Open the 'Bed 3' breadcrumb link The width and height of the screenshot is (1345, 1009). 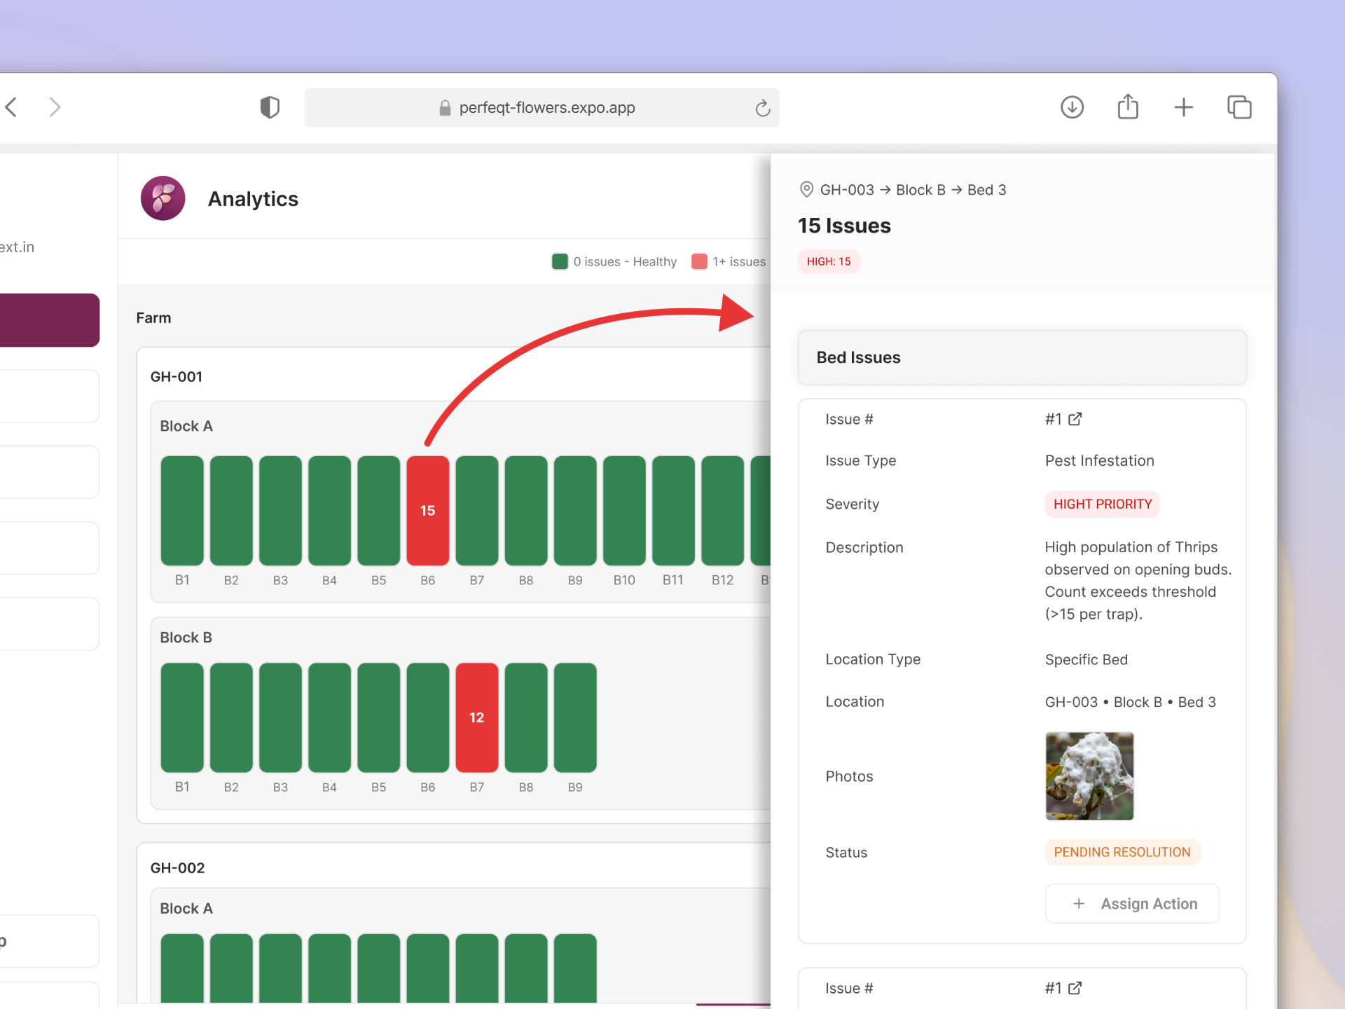(986, 189)
